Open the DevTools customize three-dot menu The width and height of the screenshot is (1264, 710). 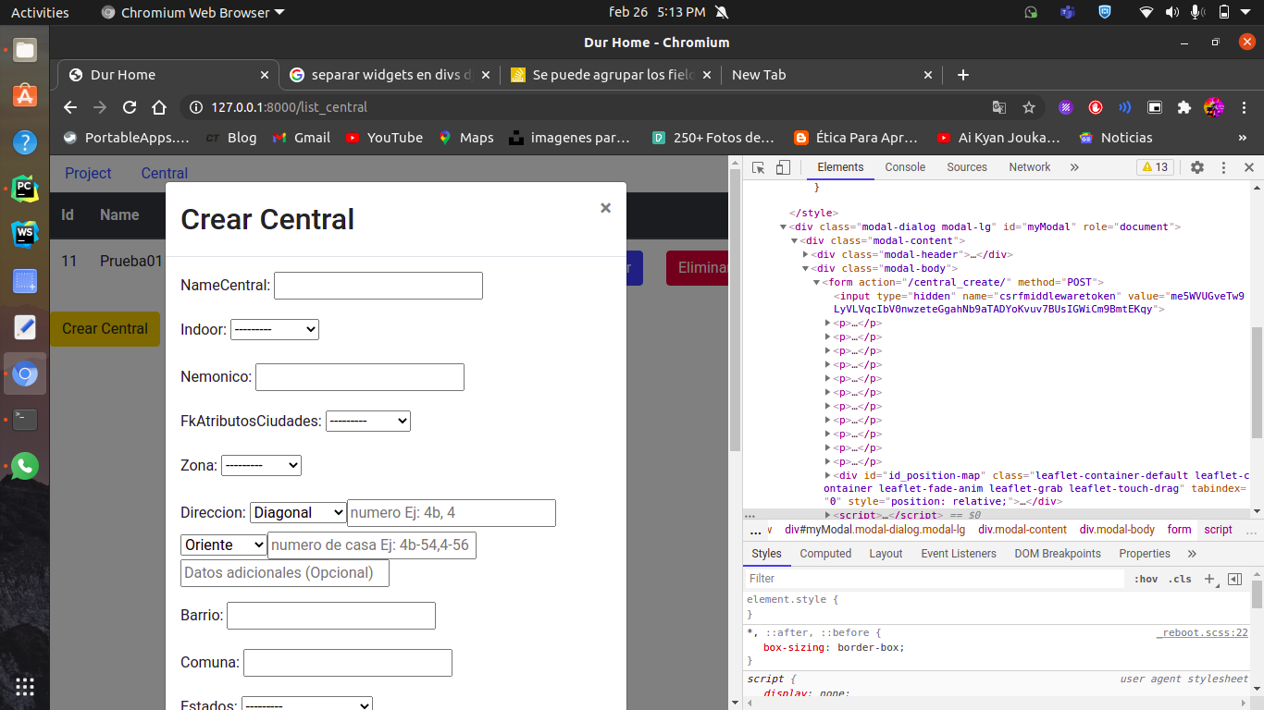1223,167
